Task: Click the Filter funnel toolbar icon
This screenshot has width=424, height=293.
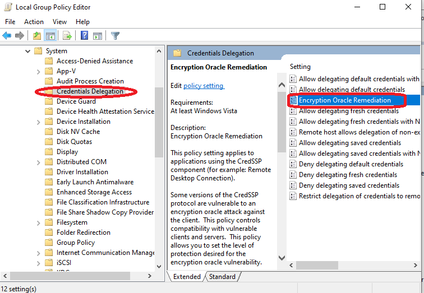Action: pos(115,36)
